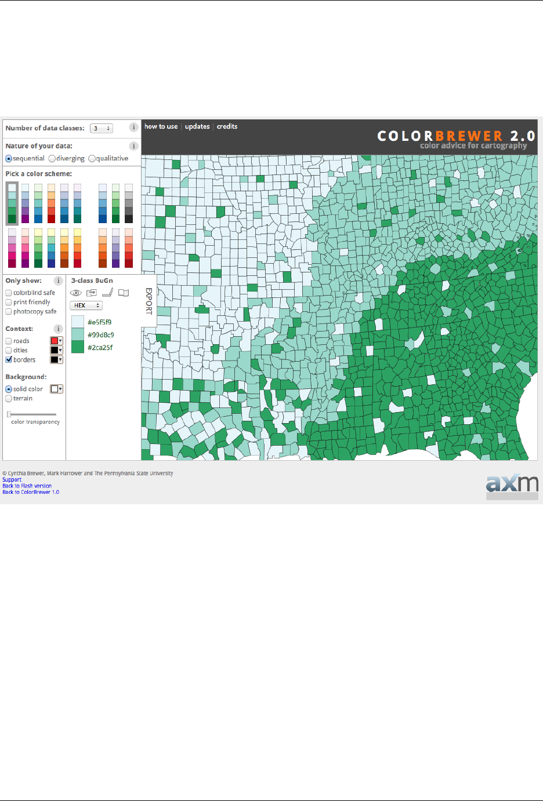Open the vertical EXPORT tab

point(149,301)
